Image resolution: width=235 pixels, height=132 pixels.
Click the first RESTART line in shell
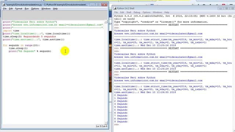click(x=171, y=25)
